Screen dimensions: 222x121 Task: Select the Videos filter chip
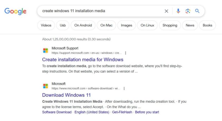coord(46,25)
